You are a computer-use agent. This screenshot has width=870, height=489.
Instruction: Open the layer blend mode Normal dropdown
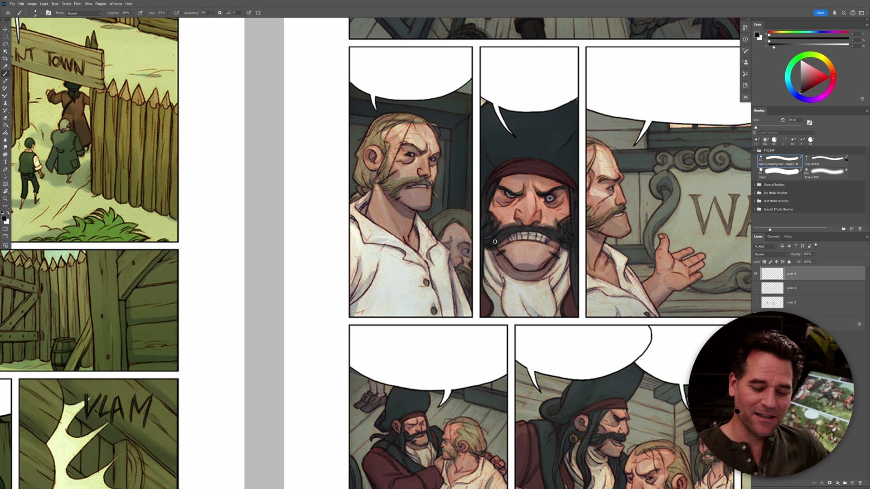pos(771,254)
